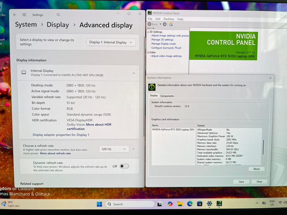287x215 pixels.
Task: Click the Save button in System Information
Action: pos(241,181)
